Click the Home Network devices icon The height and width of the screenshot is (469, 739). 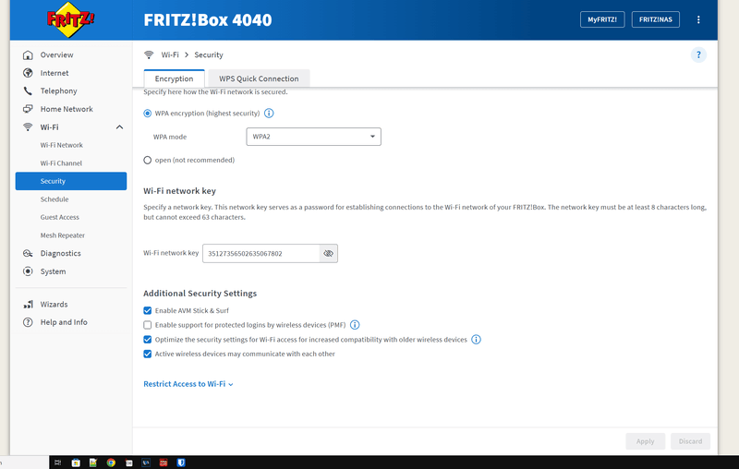(x=28, y=109)
